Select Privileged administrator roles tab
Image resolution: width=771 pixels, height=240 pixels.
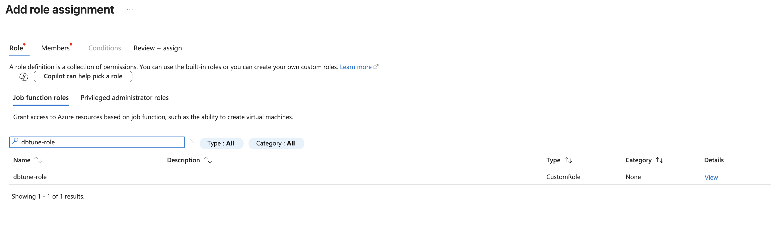[125, 98]
